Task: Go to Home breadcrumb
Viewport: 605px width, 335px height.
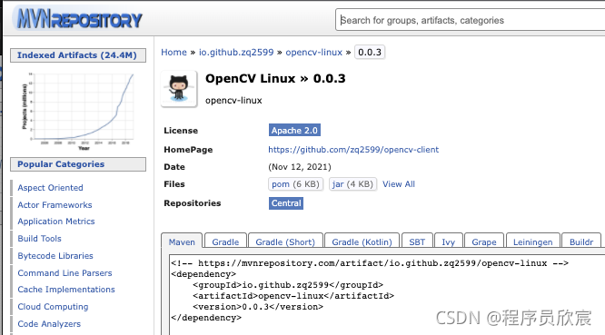Action: [x=174, y=52]
